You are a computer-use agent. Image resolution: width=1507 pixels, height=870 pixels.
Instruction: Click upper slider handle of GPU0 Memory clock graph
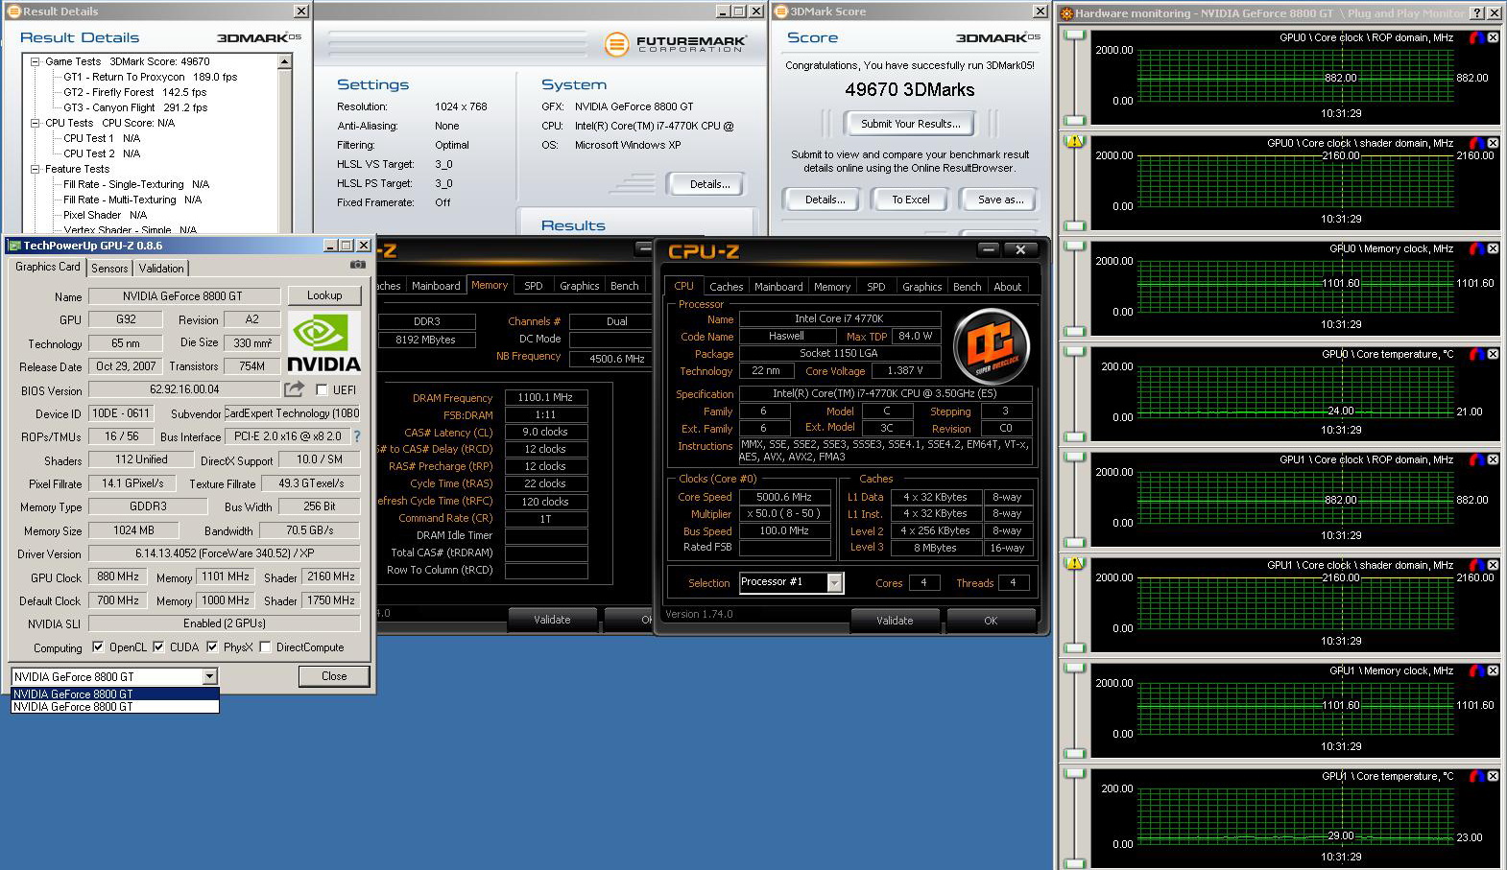click(1074, 247)
